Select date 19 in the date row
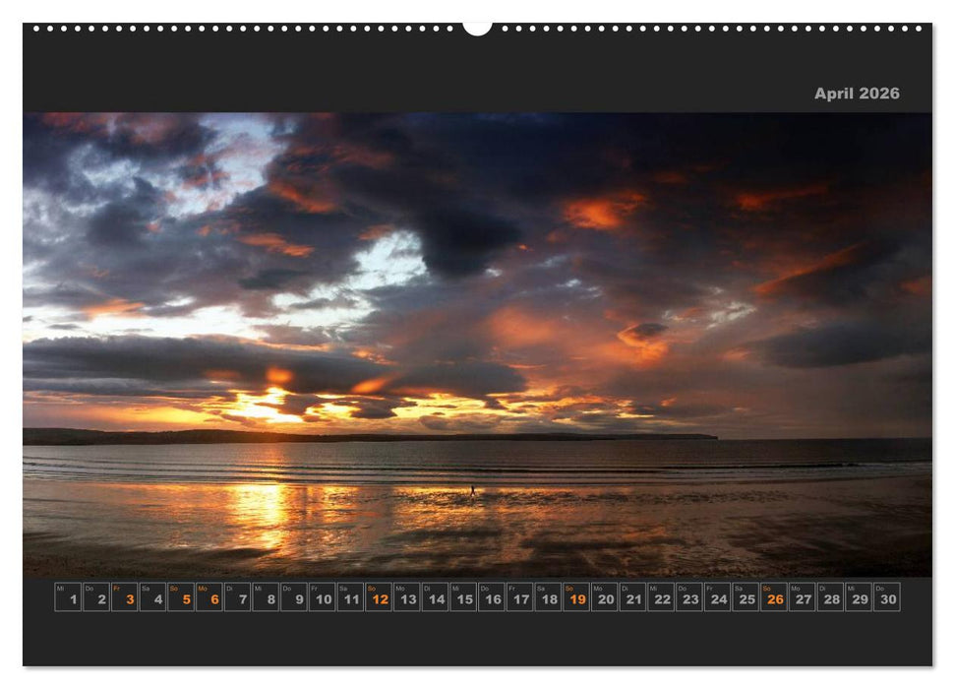Viewport: 955px width, 689px height. (x=578, y=596)
